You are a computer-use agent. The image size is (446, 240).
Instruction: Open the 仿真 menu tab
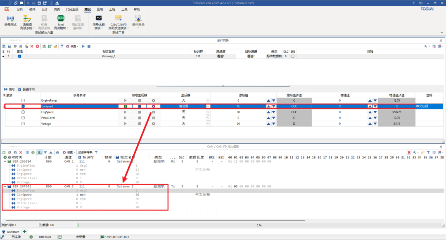click(x=57, y=9)
